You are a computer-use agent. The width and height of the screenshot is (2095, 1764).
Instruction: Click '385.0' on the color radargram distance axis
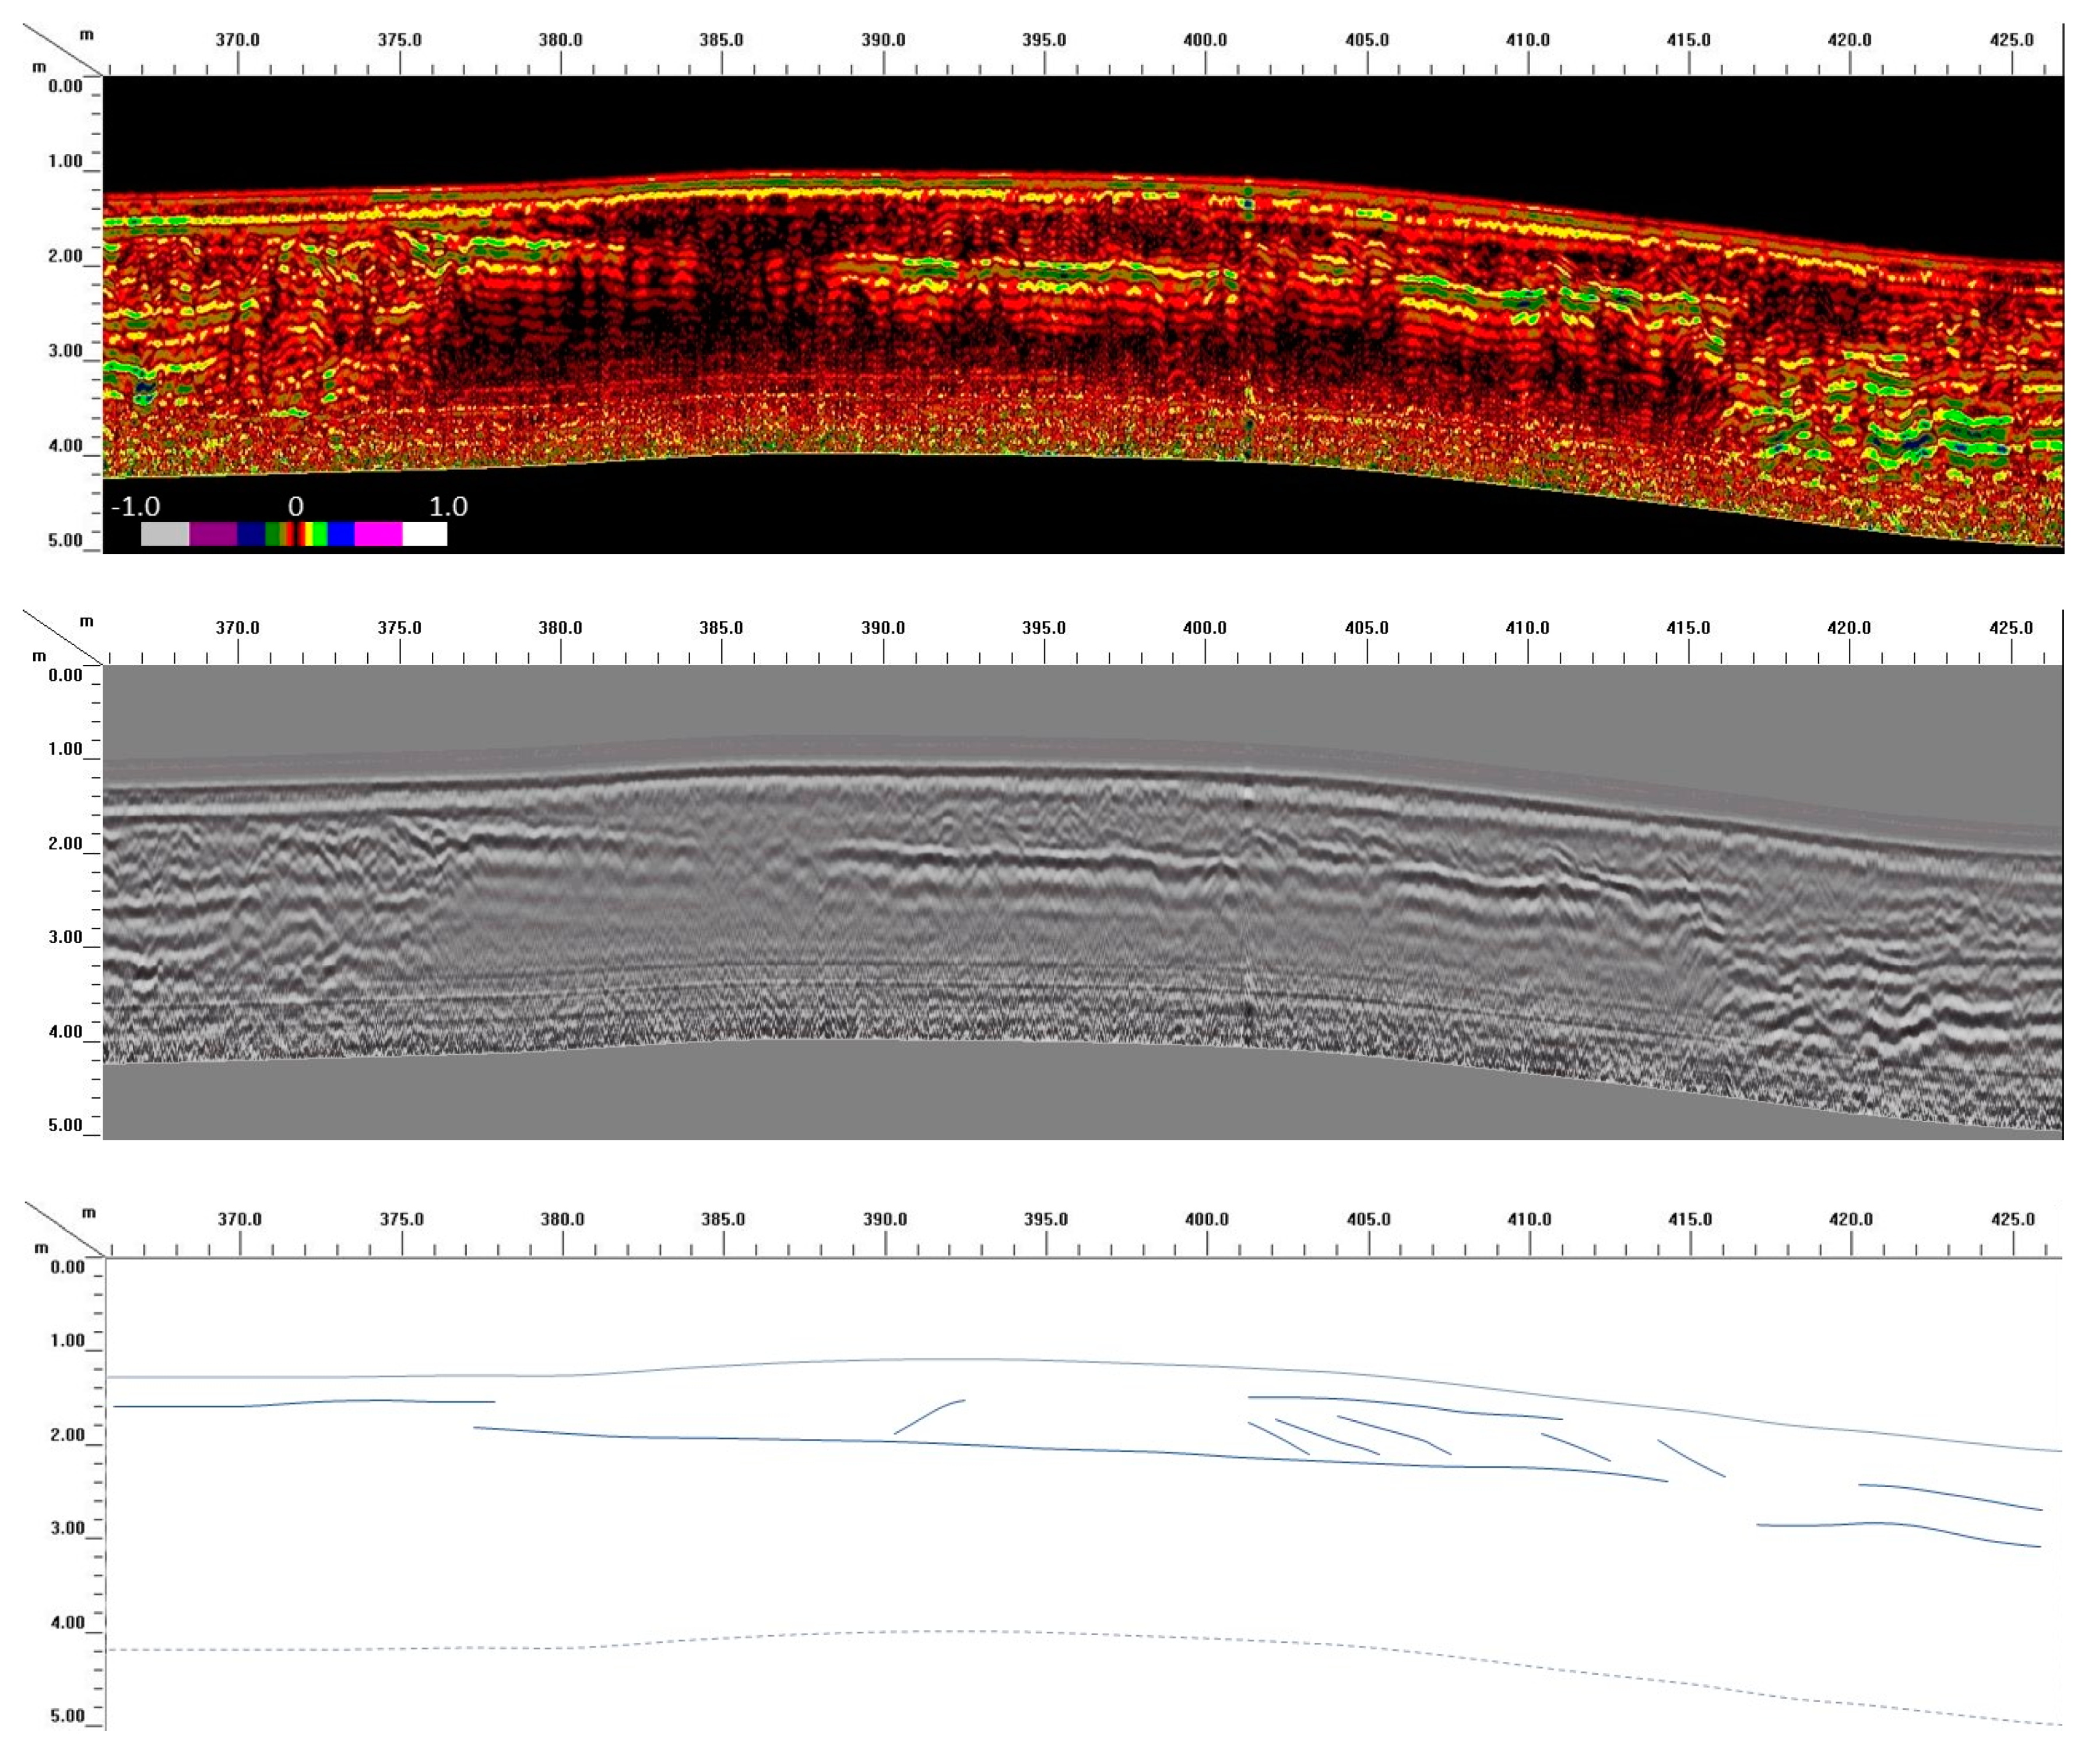[x=721, y=40]
